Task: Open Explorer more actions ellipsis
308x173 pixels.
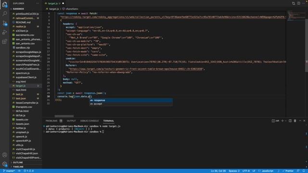Action: coord(38,3)
